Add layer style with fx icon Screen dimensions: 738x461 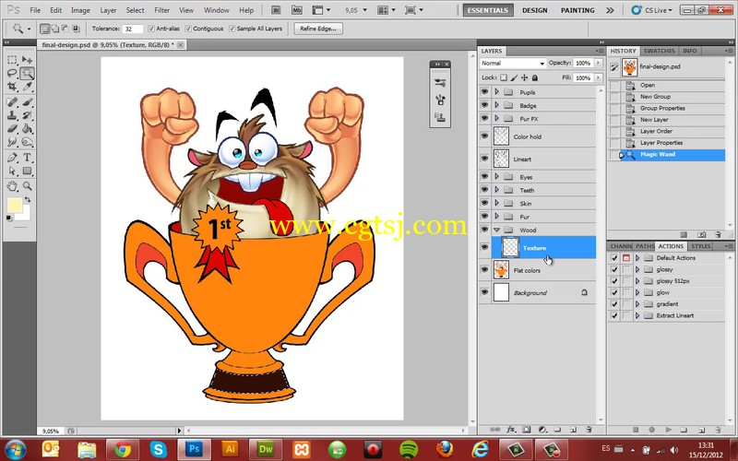pyautogui.click(x=511, y=430)
